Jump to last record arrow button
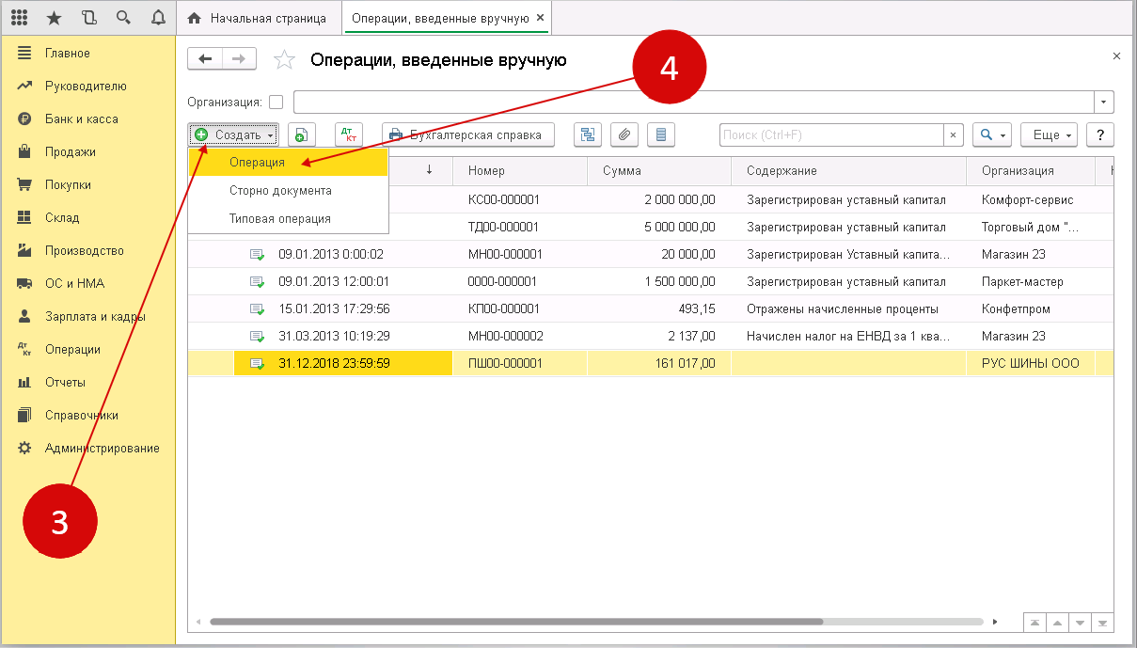Viewport: 1137px width, 648px height. (1102, 623)
